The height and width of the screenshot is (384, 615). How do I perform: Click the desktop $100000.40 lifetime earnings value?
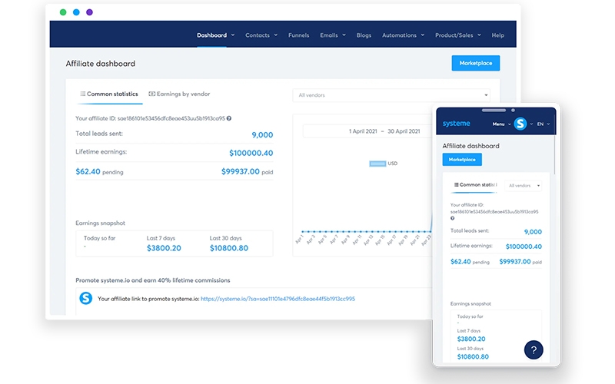(251, 153)
